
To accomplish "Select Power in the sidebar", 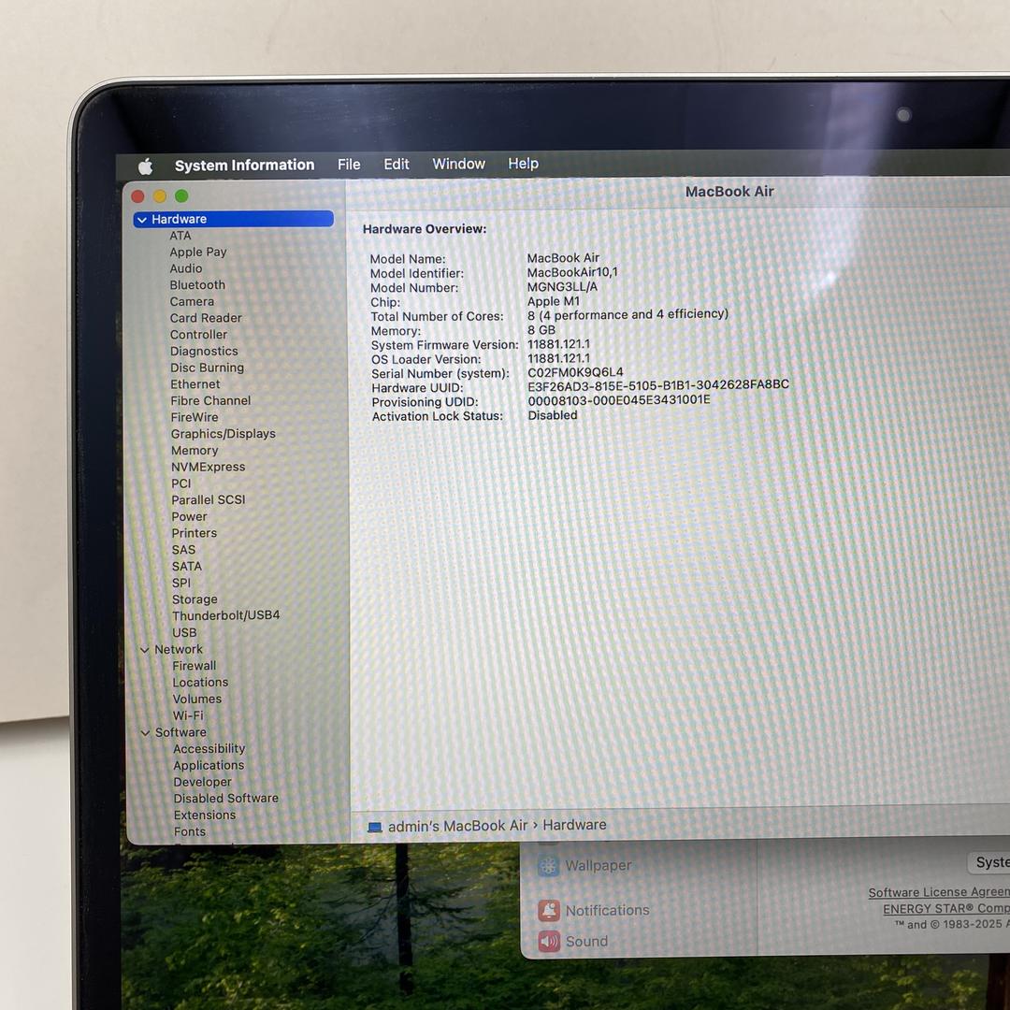I will tap(189, 517).
